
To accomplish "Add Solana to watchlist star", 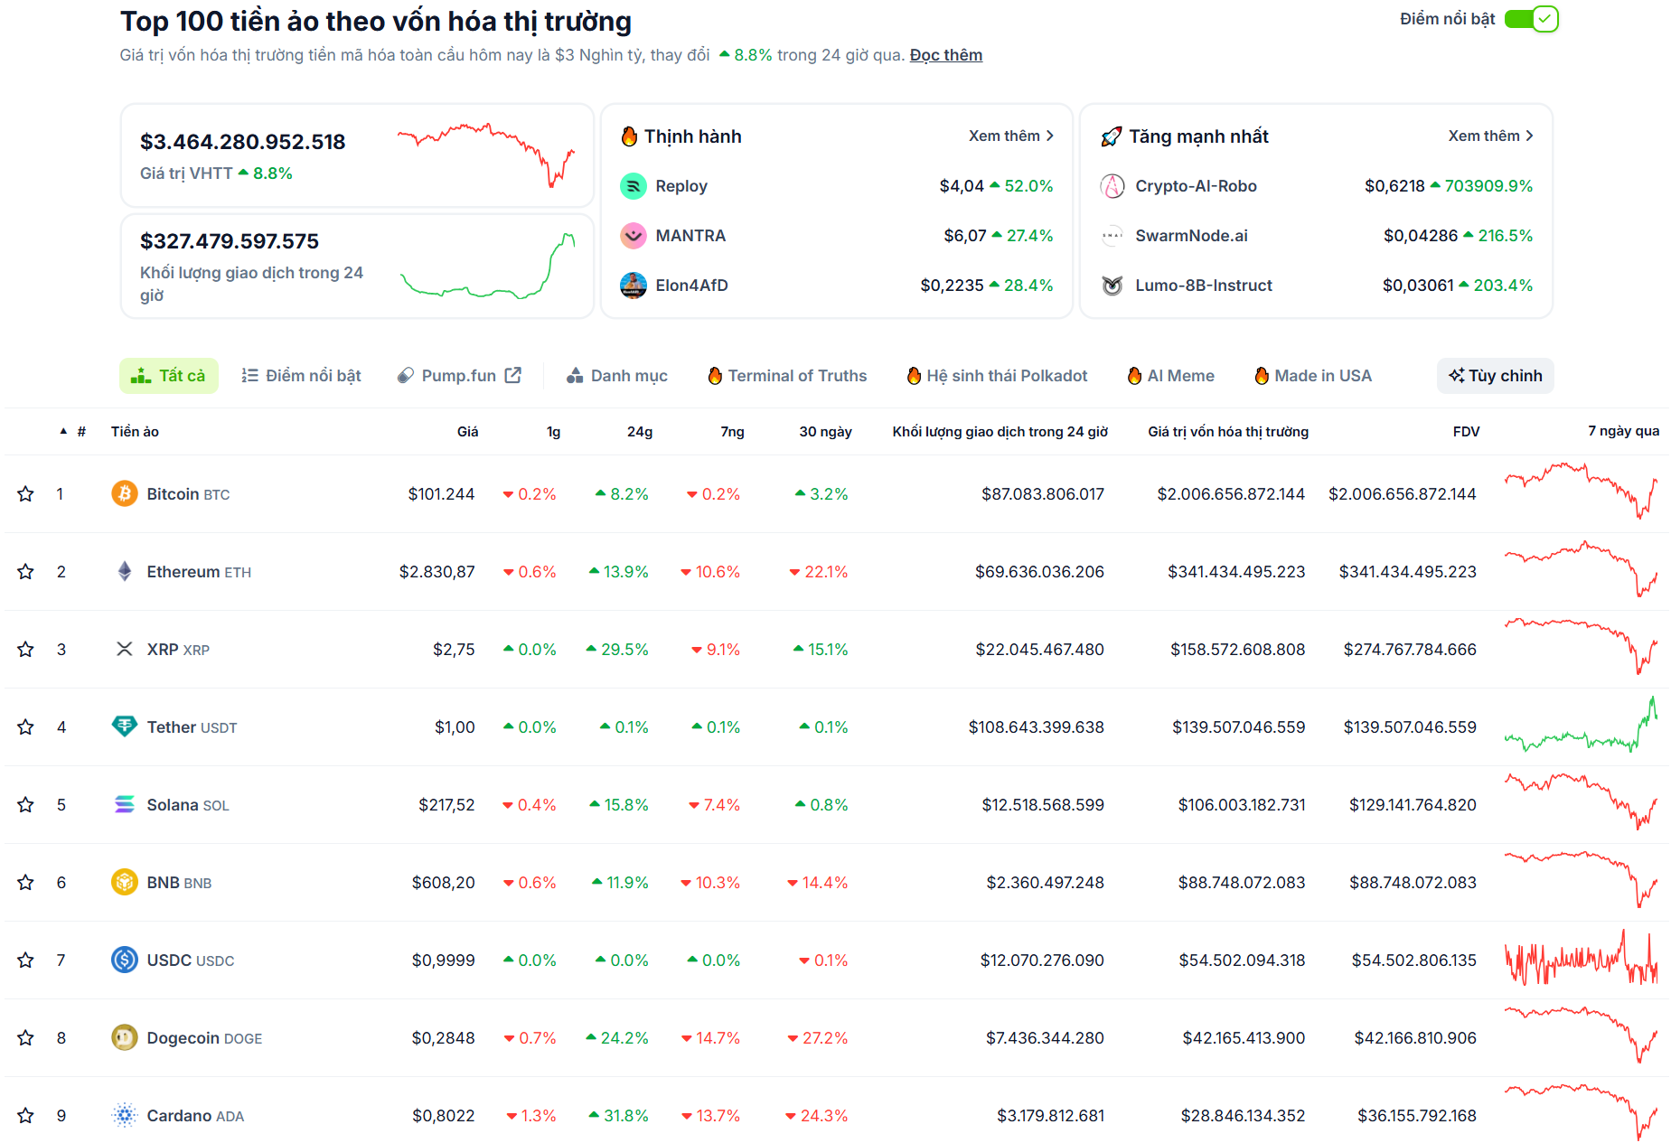I will click(x=25, y=805).
